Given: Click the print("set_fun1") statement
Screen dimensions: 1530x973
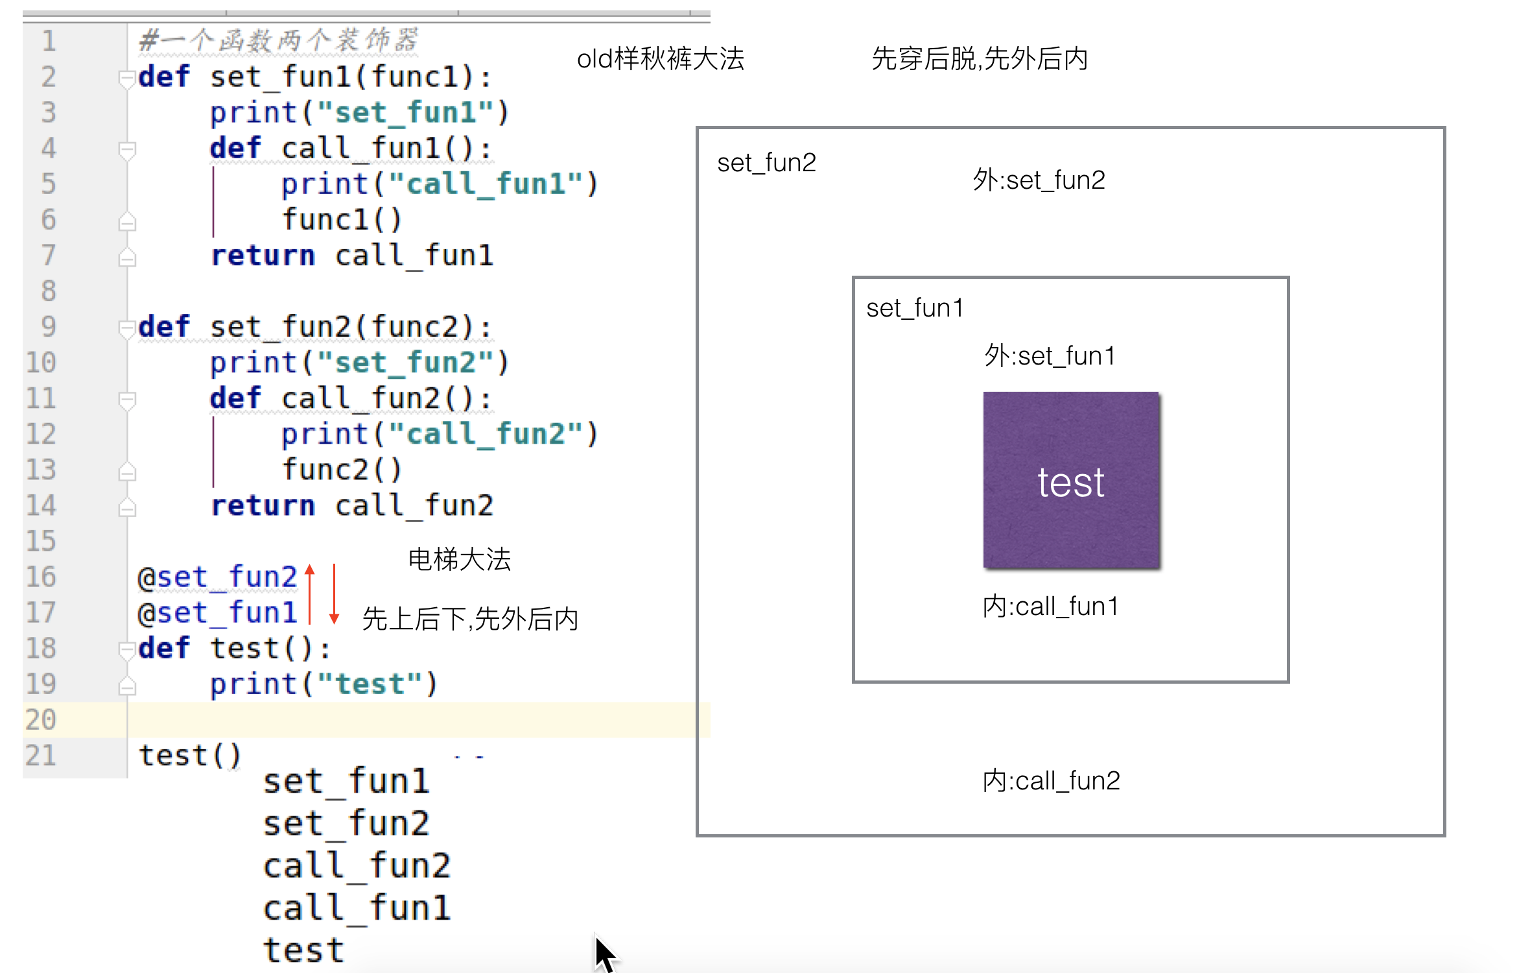Looking at the screenshot, I should click(x=360, y=112).
